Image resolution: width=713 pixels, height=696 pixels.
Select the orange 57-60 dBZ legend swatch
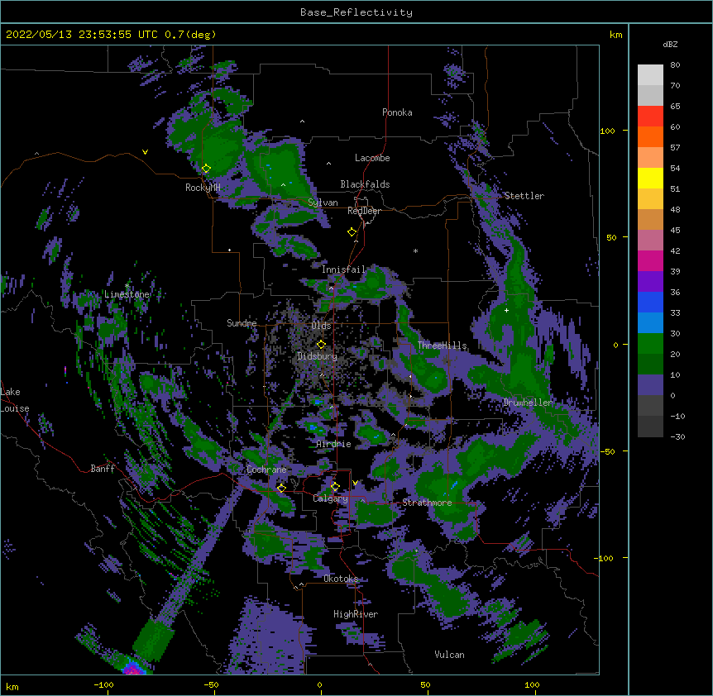650,136
